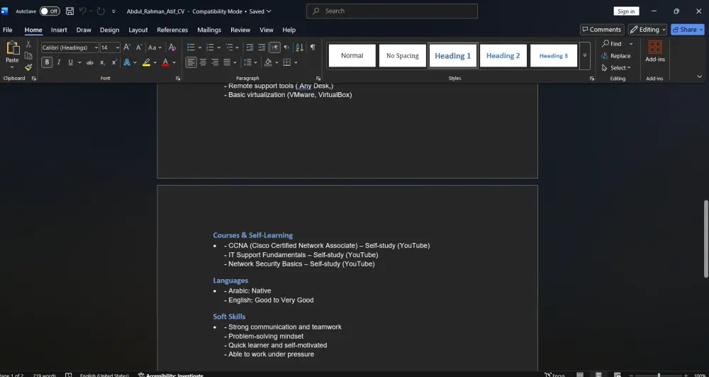Expand the font color arrow
The image size is (709, 377).
(174, 62)
